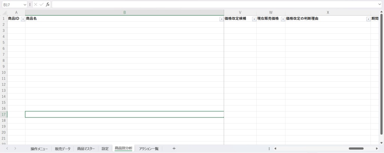384x153 pixels.
Task: Switch to the 操作メニュー sheet tab
Action: [39, 149]
